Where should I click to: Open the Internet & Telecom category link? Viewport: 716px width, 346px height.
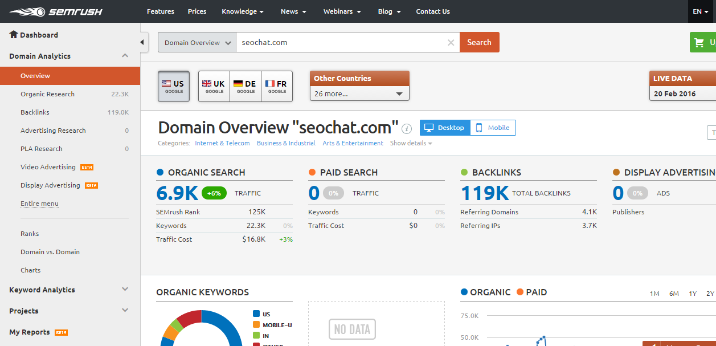pyautogui.click(x=222, y=143)
